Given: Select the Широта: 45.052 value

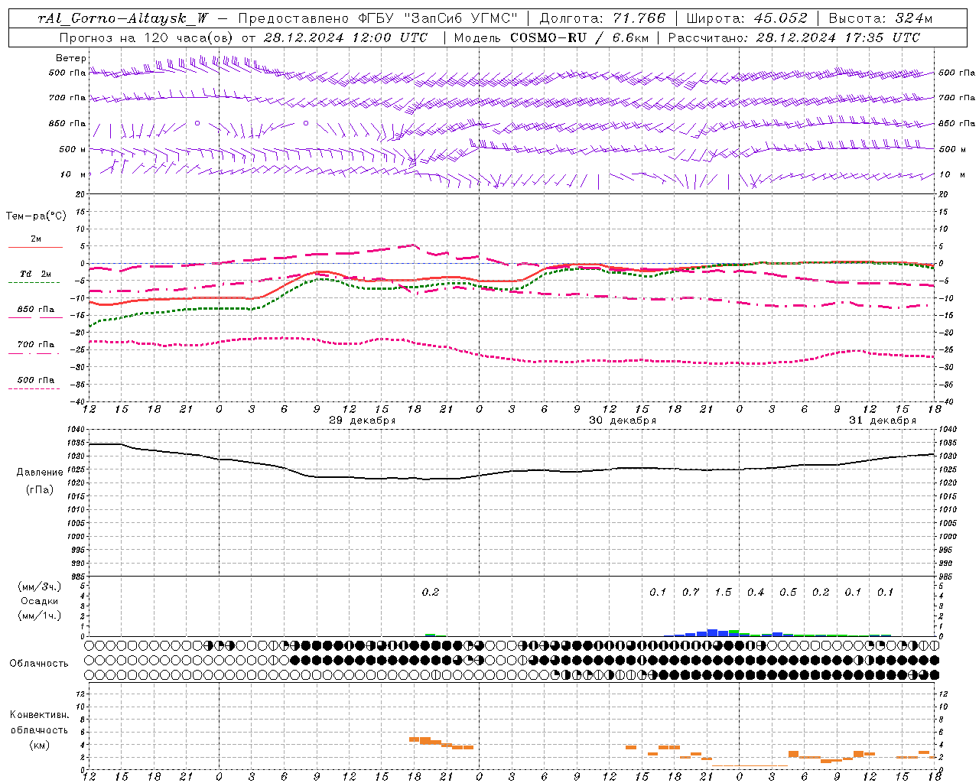Looking at the screenshot, I should pos(746,18).
